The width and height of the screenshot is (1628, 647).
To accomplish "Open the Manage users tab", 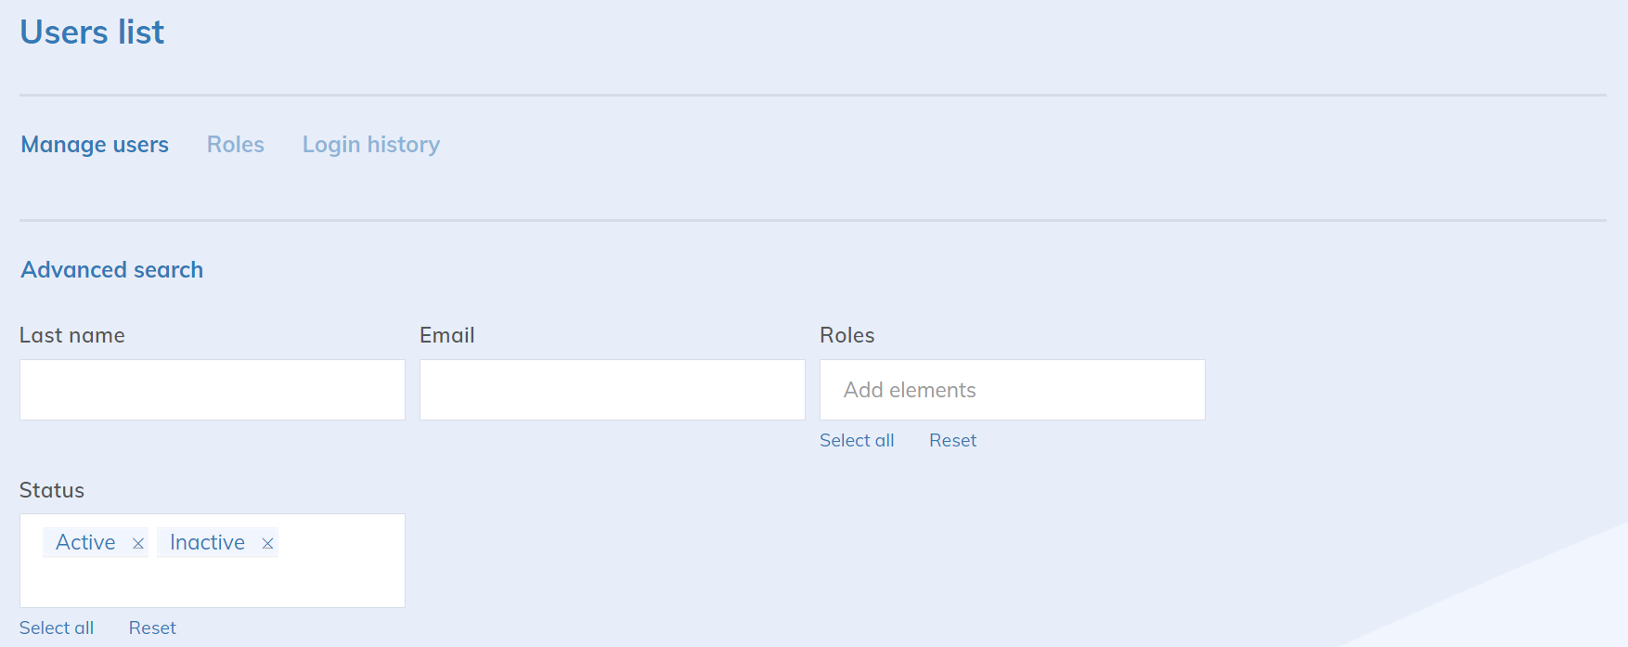I will pos(95,145).
